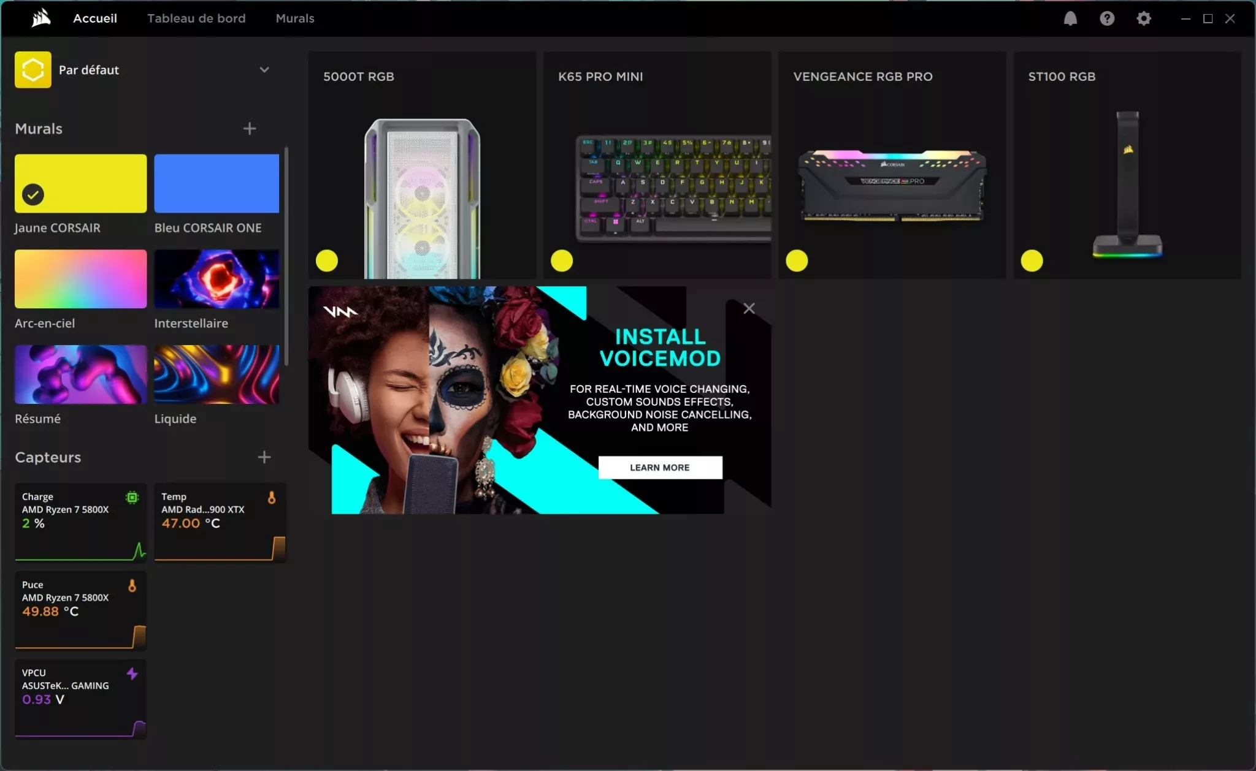Click the Murals panel scrollbar
Image resolution: width=1256 pixels, height=771 pixels.
[x=286, y=257]
